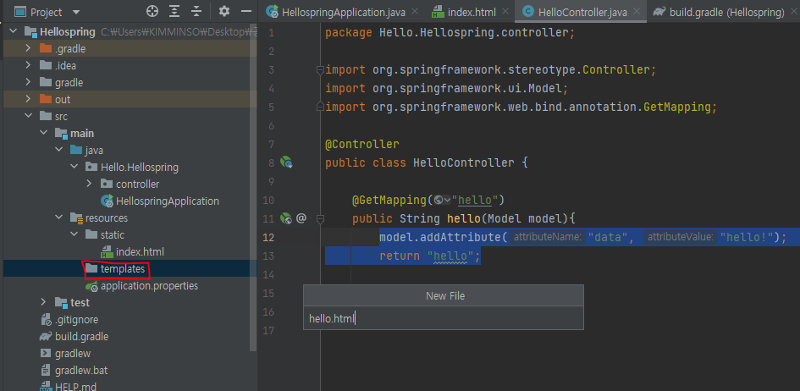Expand the gradle folder arrow
Screen dimensions: 800x391
pyautogui.click(x=29, y=83)
